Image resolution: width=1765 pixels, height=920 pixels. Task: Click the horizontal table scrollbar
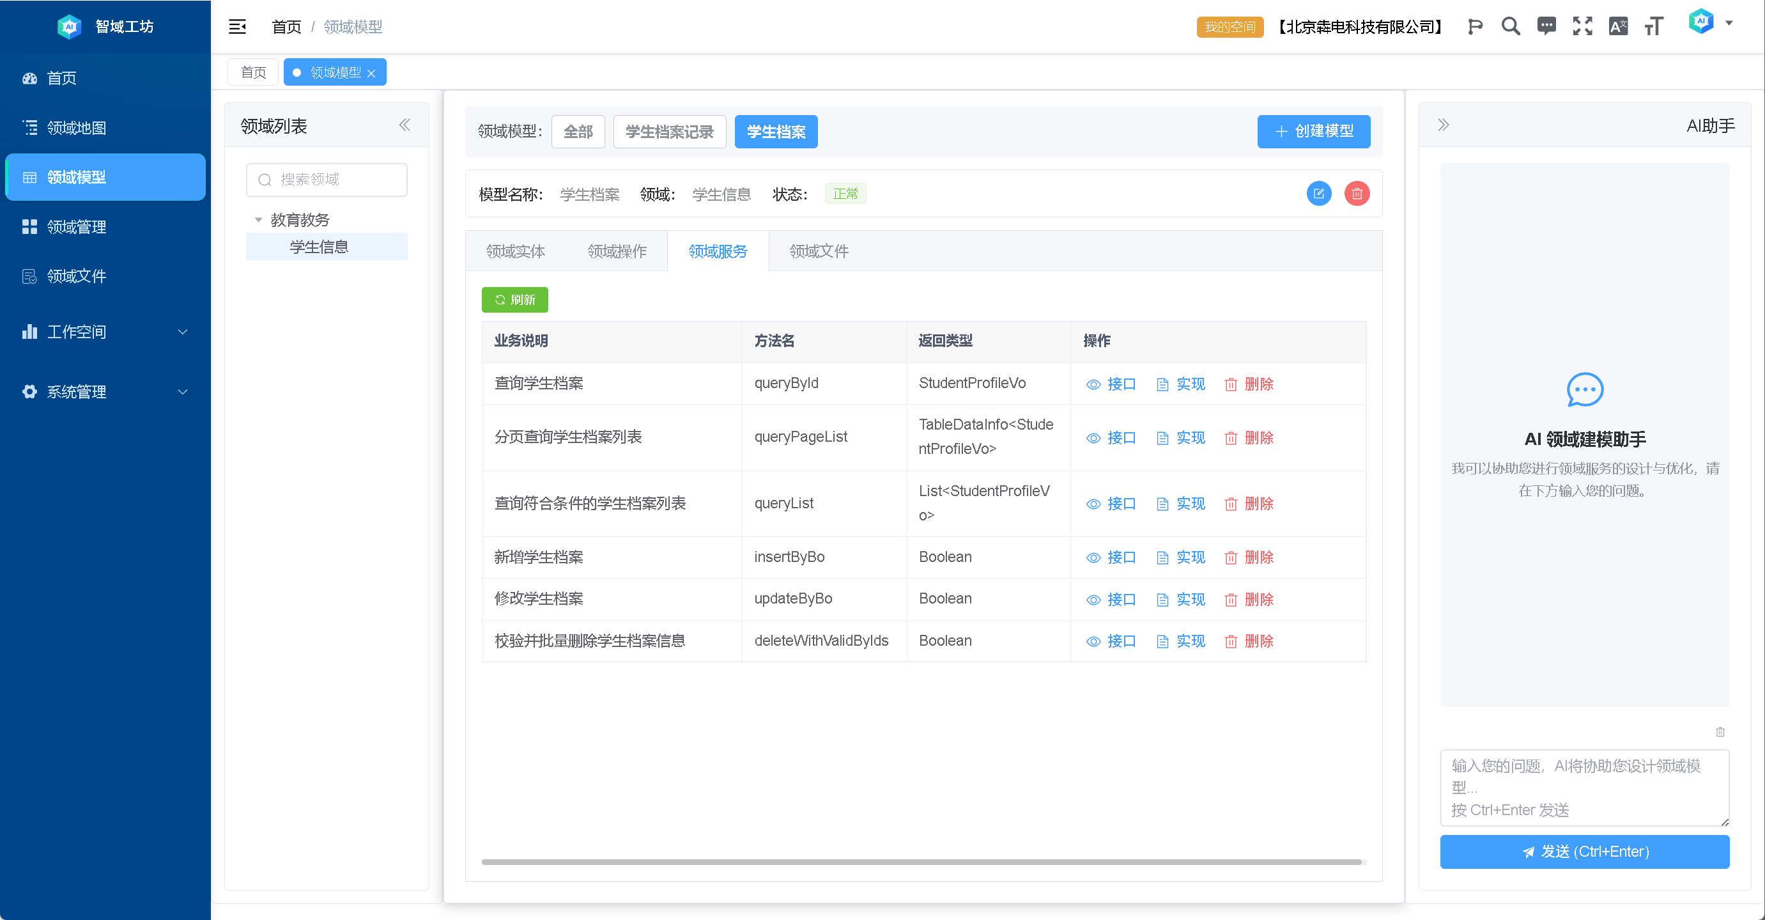click(x=921, y=862)
